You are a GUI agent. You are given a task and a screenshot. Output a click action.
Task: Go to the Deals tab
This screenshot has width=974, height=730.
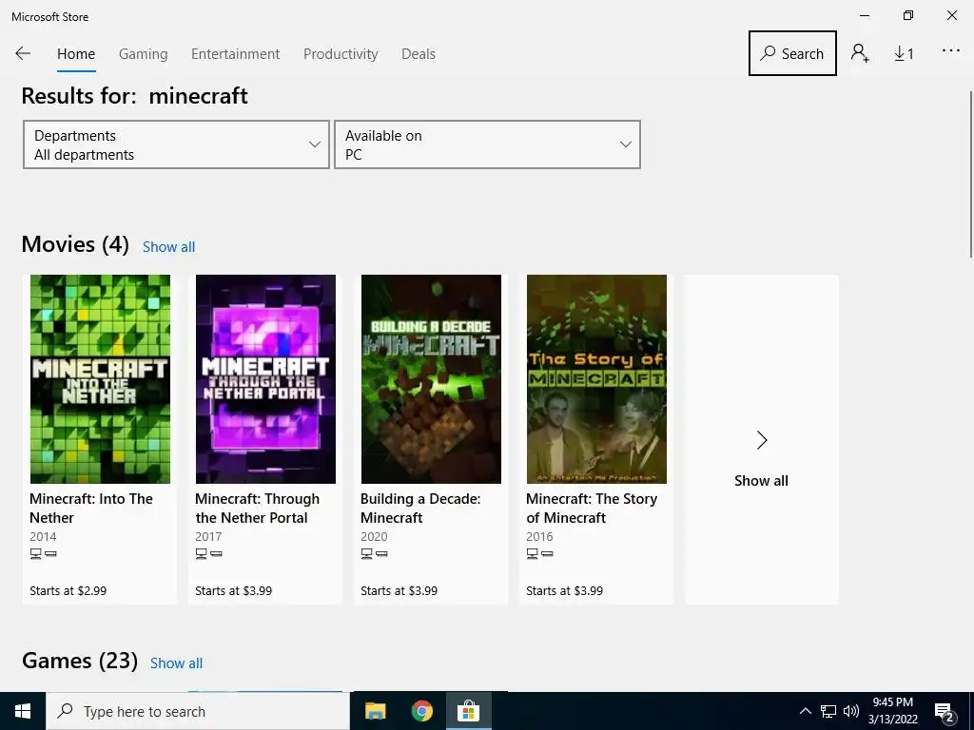419,54
